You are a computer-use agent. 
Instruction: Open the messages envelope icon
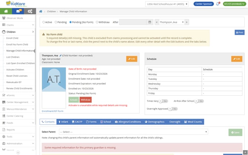pos(18,11)
